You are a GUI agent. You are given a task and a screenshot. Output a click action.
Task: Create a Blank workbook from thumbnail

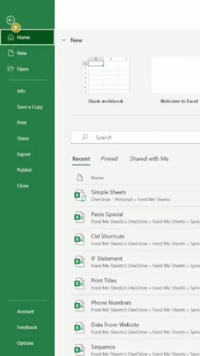(106, 75)
